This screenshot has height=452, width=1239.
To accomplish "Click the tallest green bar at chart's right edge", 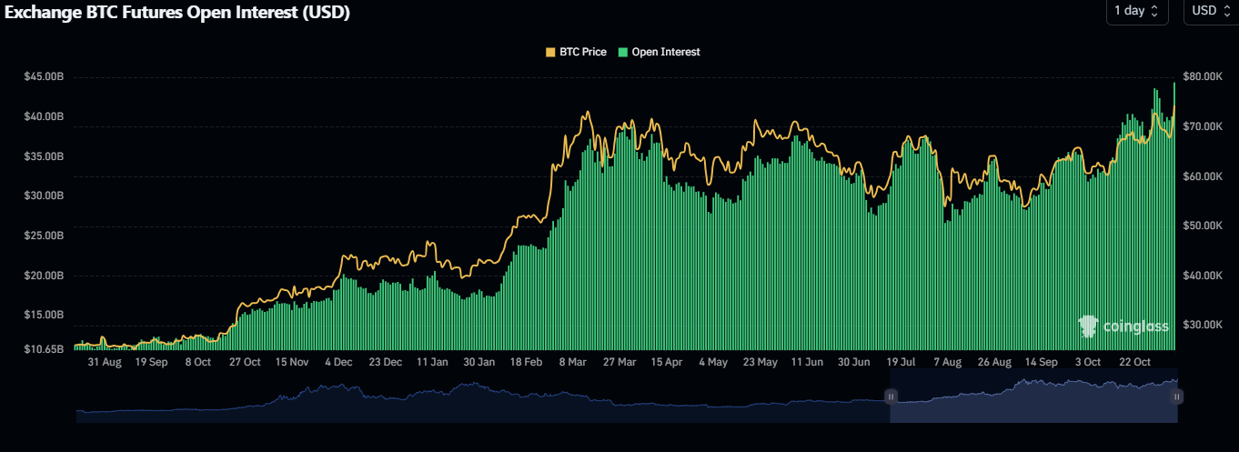I will click(x=1174, y=218).
